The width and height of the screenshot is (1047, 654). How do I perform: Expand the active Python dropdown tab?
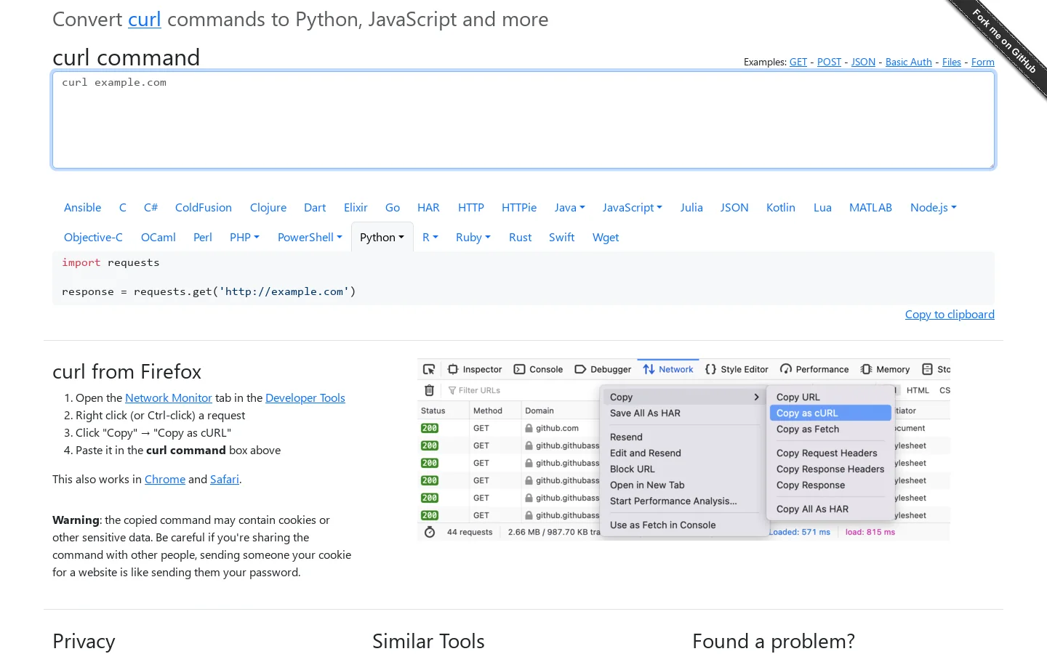[382, 238]
